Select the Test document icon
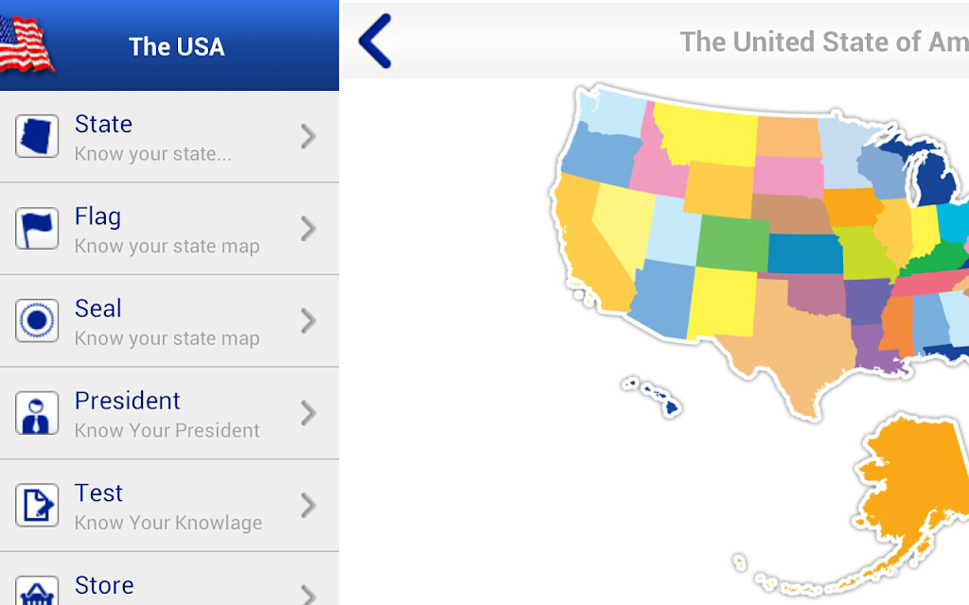Image resolution: width=969 pixels, height=605 pixels. [x=37, y=505]
